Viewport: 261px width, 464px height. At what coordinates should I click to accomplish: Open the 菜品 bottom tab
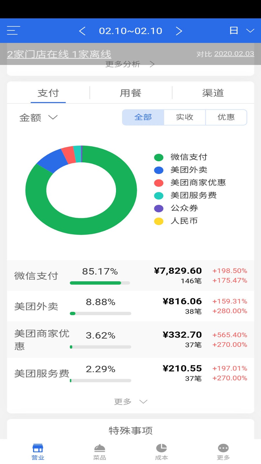99,452
